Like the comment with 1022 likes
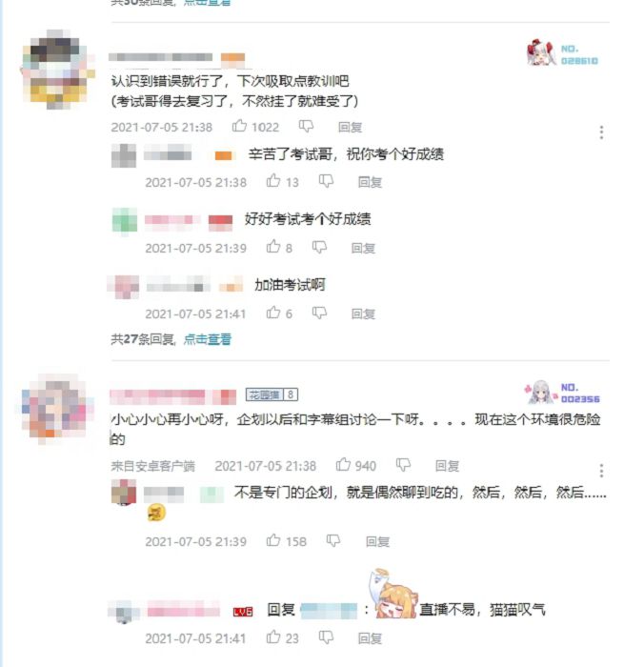 point(239,126)
